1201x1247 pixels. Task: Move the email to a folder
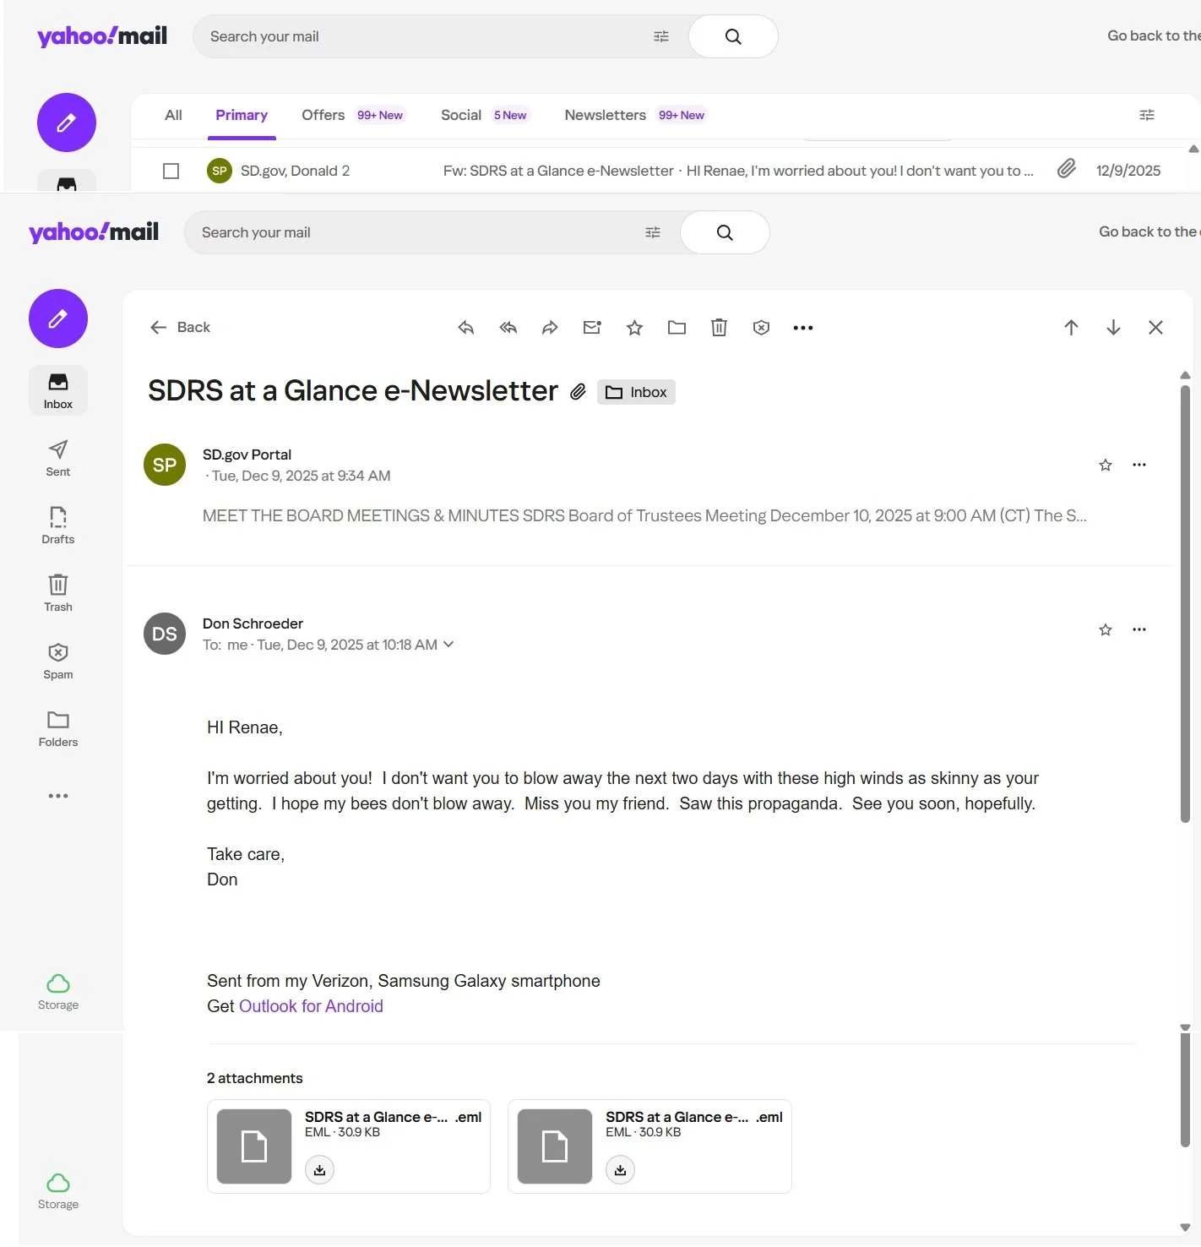677,327
